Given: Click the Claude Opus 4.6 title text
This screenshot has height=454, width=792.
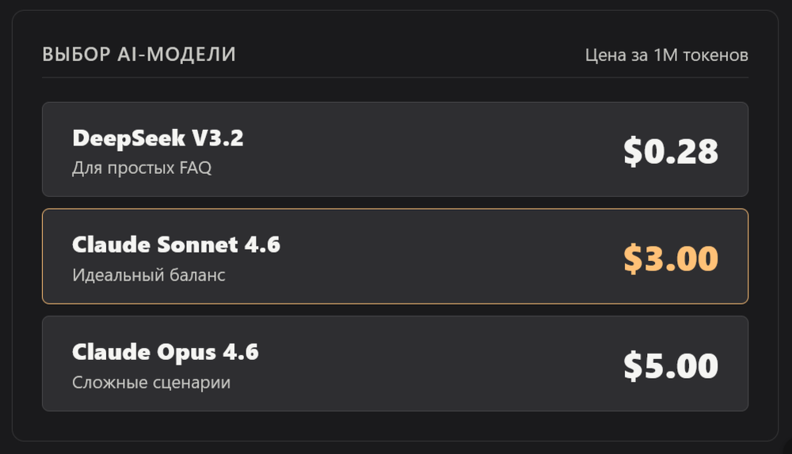Looking at the screenshot, I should click(x=166, y=352).
